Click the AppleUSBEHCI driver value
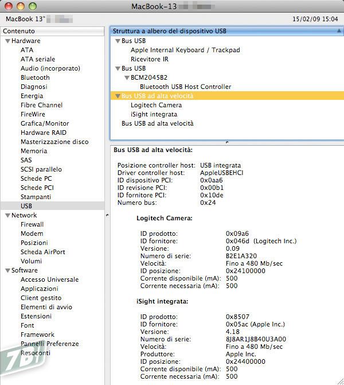The width and height of the screenshot is (344, 385). 221,173
